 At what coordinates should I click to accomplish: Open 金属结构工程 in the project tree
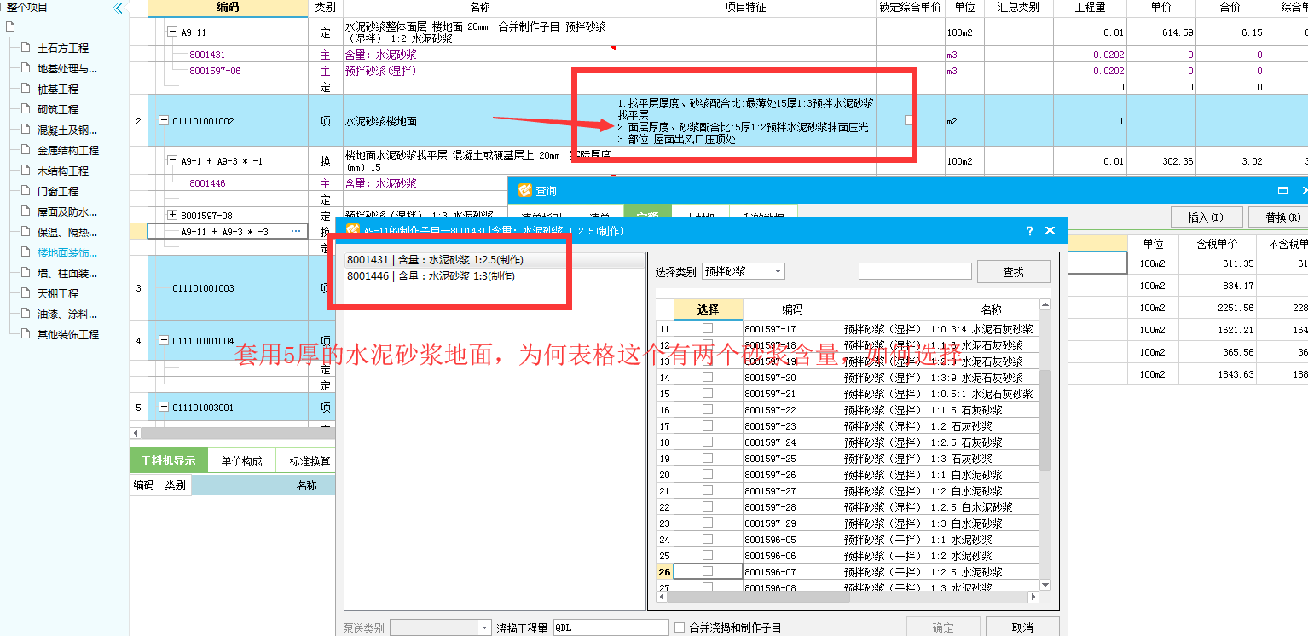(x=68, y=150)
